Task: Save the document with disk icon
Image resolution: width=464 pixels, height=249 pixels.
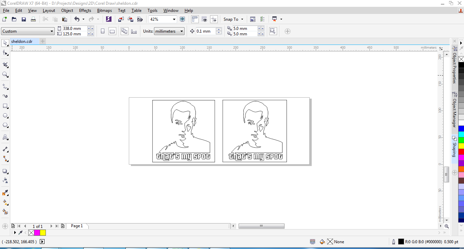Action: point(24,19)
